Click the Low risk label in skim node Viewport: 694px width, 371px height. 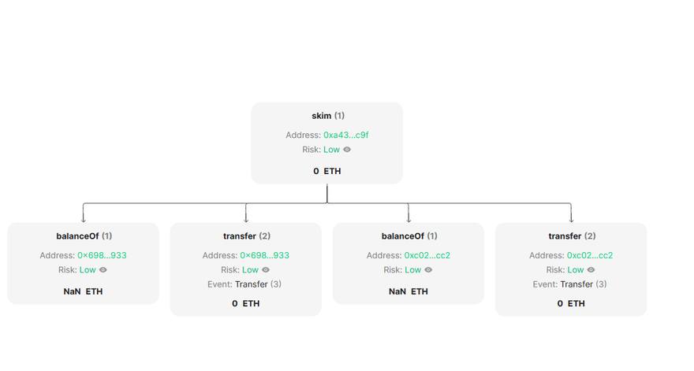click(332, 150)
